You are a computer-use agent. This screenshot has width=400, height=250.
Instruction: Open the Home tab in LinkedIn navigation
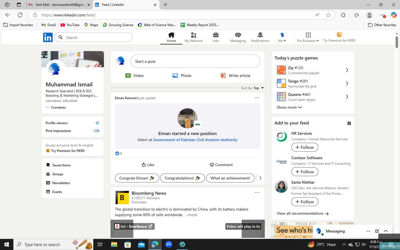click(x=171, y=37)
